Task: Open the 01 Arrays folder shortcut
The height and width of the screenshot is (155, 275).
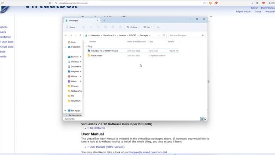Action: 73,86
